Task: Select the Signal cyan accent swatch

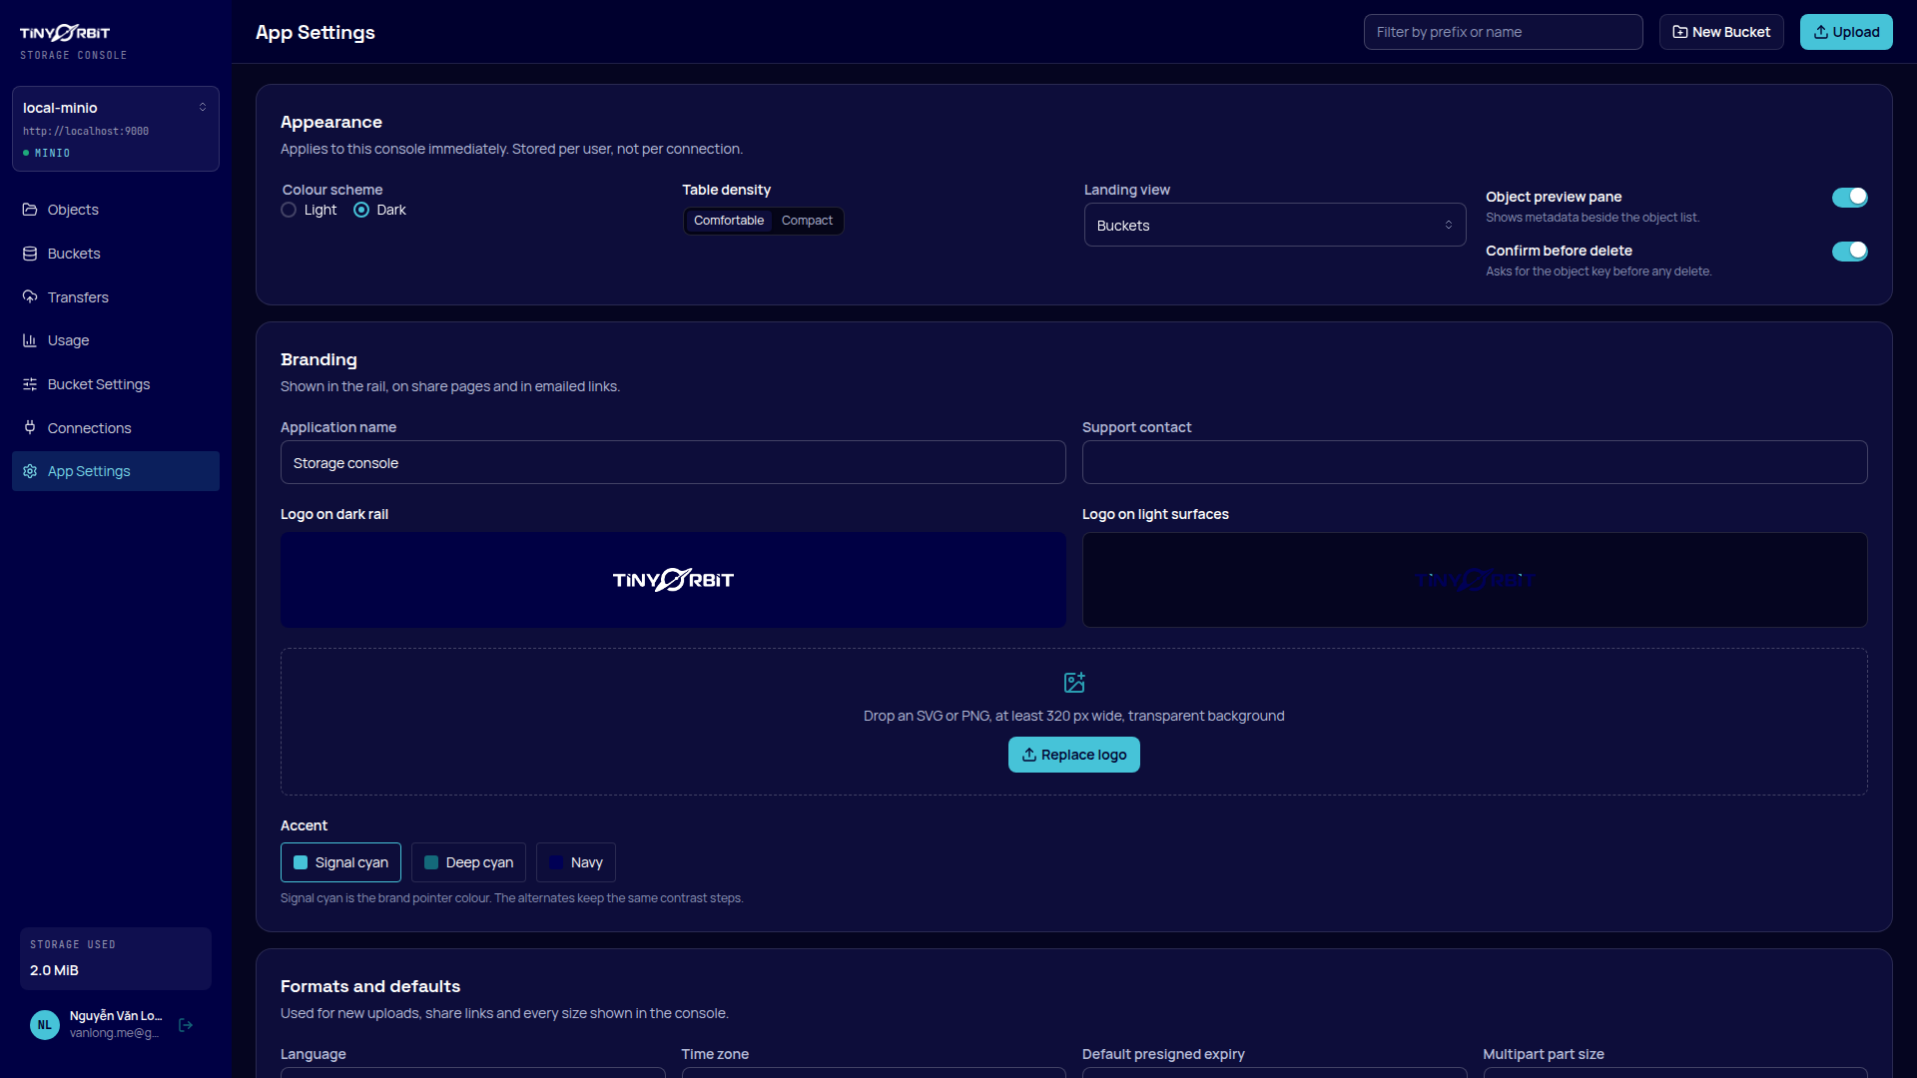Action: 340,862
